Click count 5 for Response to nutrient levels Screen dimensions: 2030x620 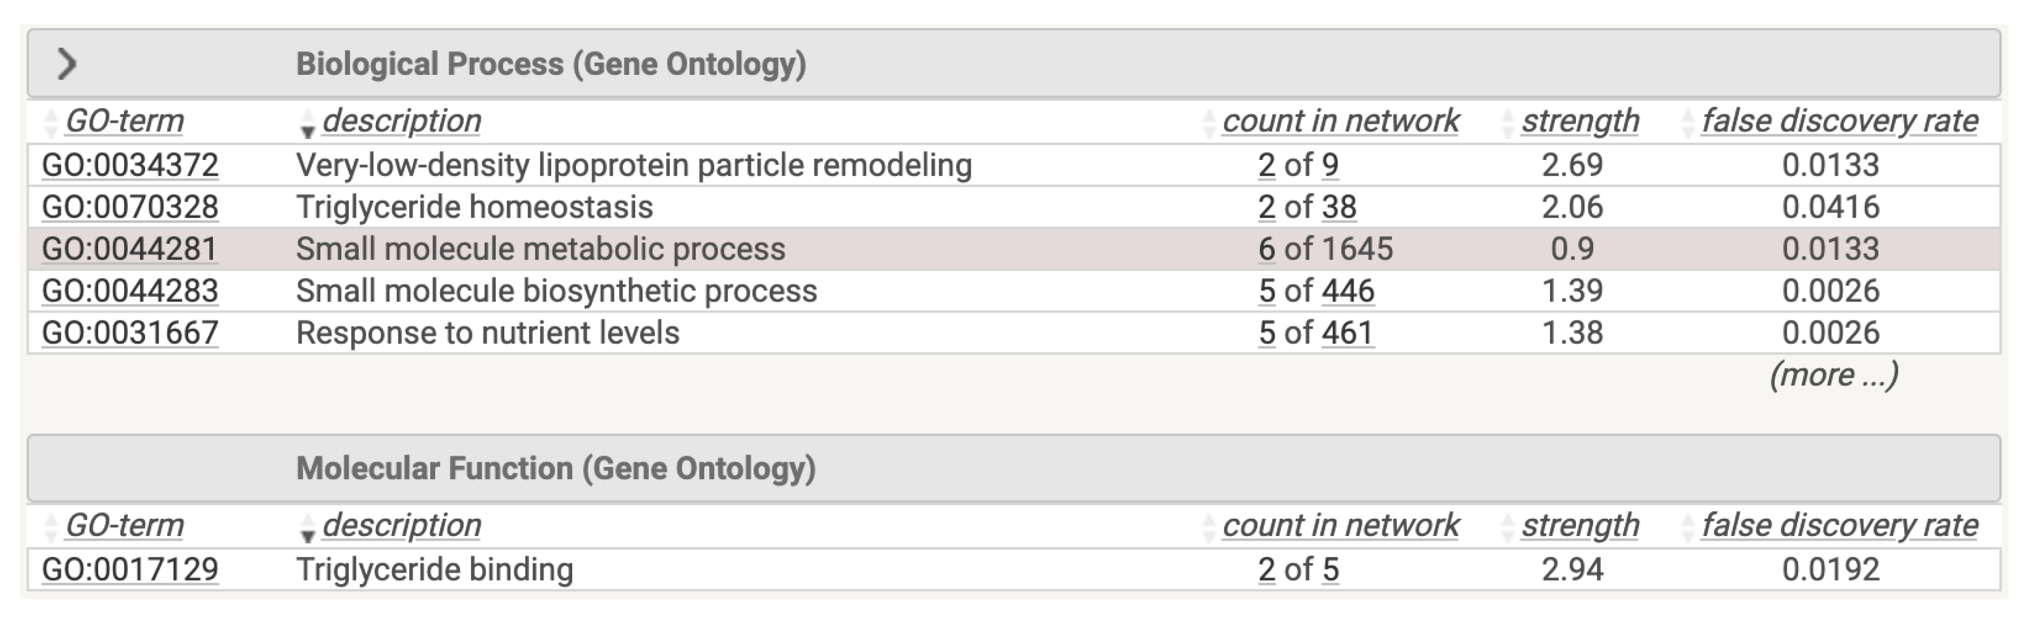click(1266, 333)
